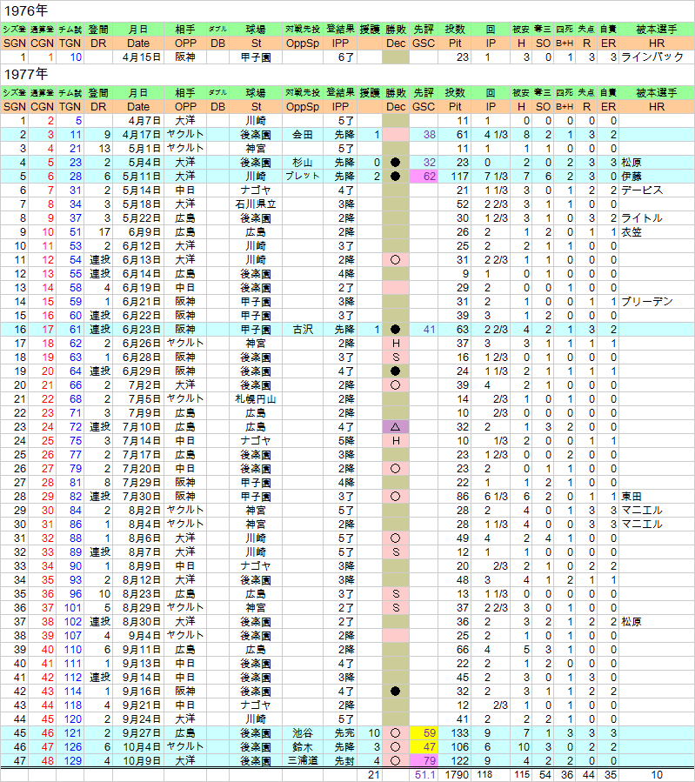Select the 9月27日 date cell
The image size is (695, 782).
coord(138,733)
